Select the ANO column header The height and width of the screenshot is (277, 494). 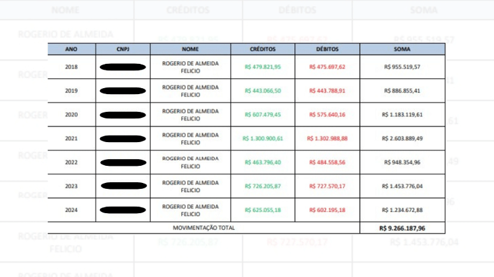coord(71,49)
